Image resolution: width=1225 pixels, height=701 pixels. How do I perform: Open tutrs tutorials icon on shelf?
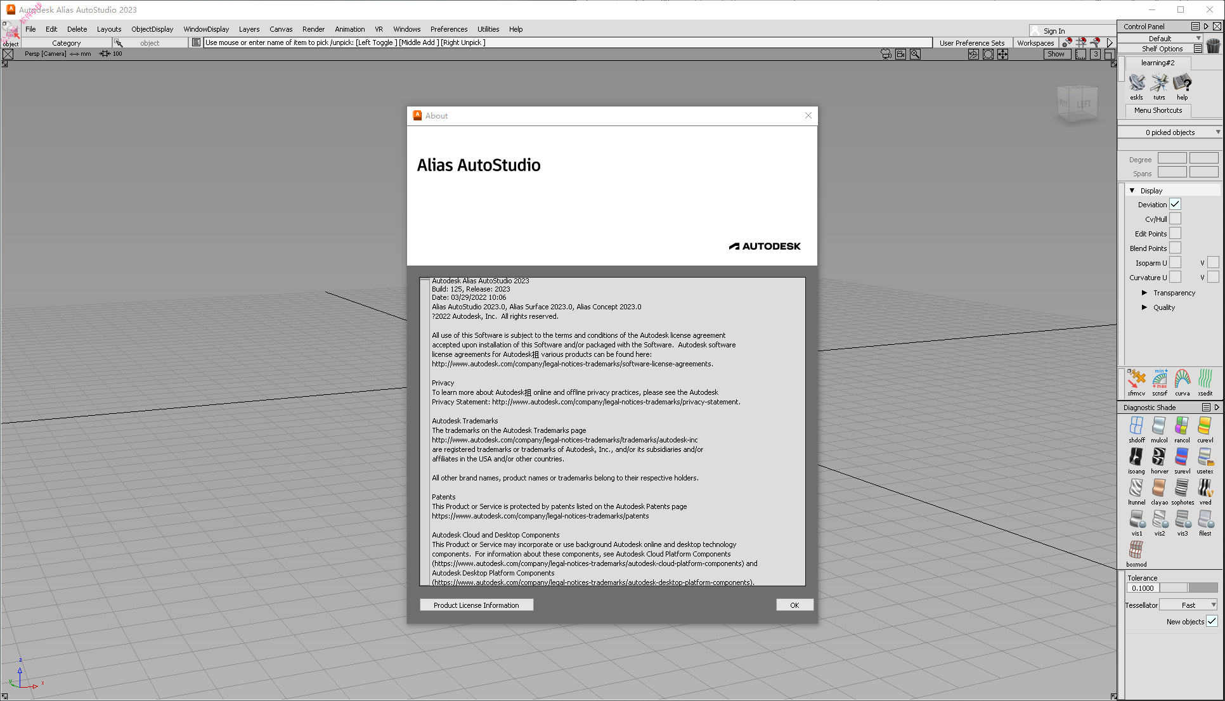point(1160,87)
